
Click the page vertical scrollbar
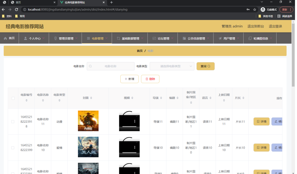pyautogui.click(x=293, y=55)
